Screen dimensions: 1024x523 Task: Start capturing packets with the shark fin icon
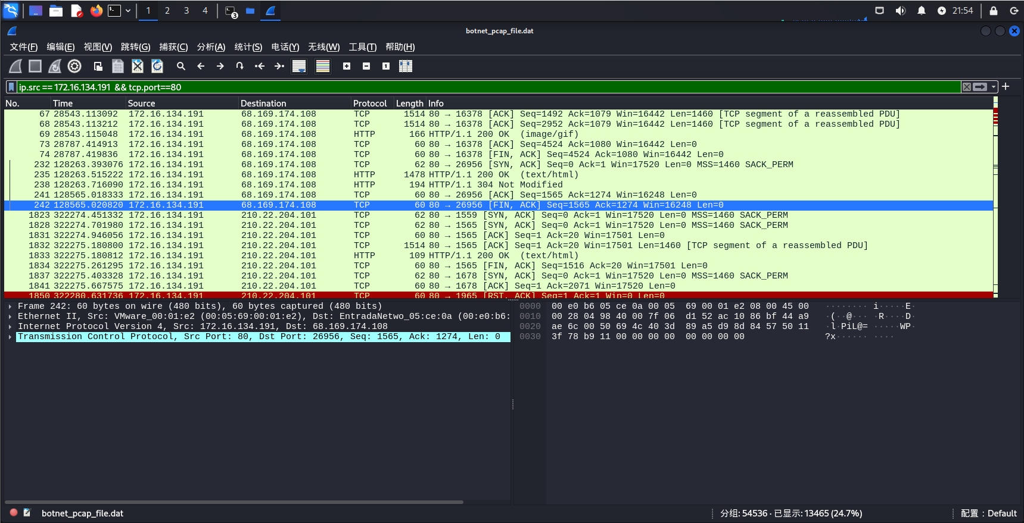[16, 66]
